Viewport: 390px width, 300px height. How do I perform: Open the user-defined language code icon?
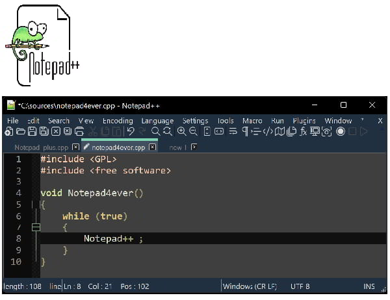point(268,131)
